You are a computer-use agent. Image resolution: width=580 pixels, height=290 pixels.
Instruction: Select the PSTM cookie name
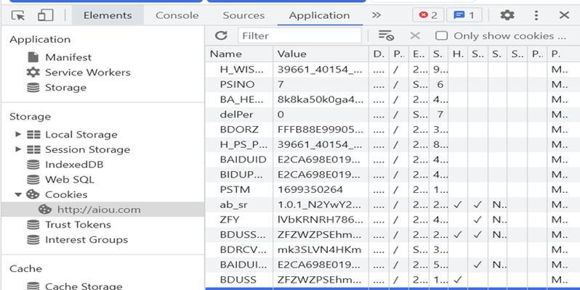click(x=235, y=190)
